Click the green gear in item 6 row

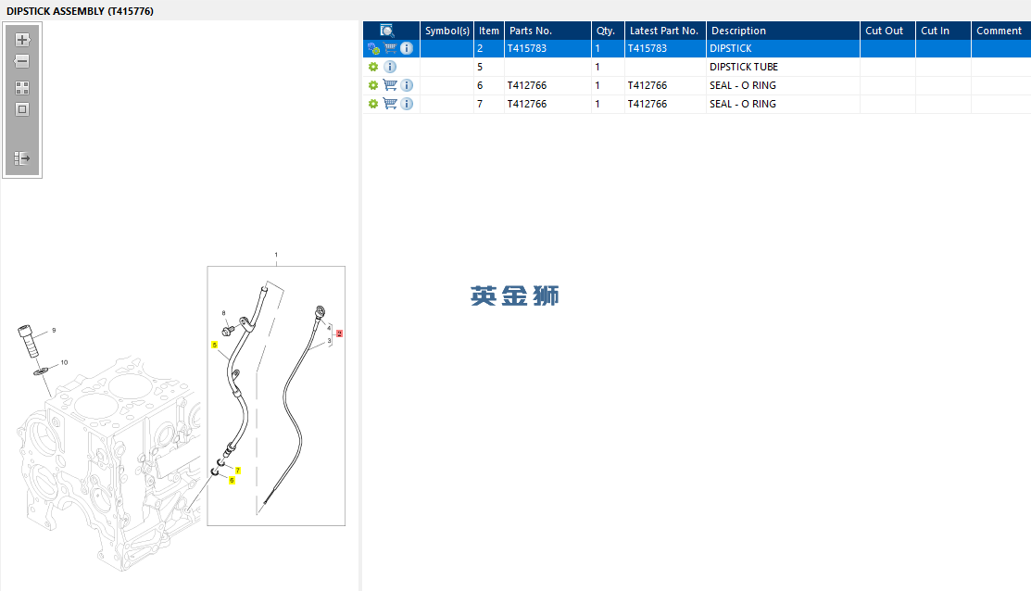point(373,85)
